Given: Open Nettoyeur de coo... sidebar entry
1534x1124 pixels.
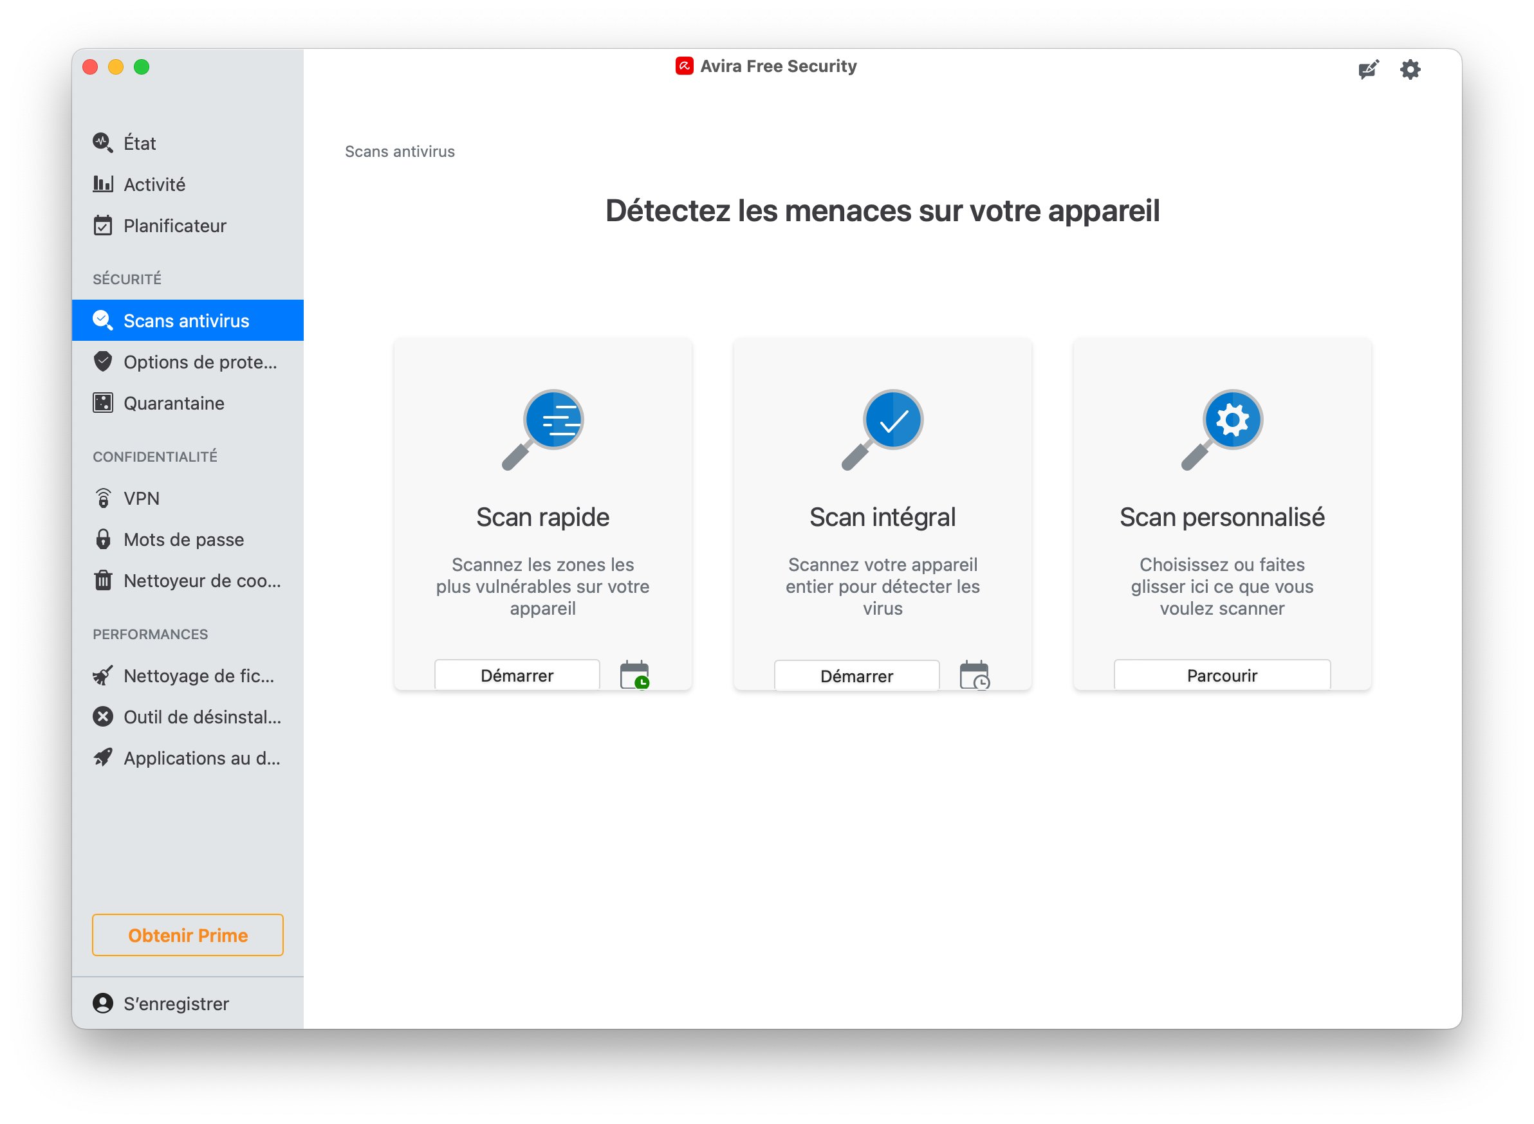Looking at the screenshot, I should [188, 581].
